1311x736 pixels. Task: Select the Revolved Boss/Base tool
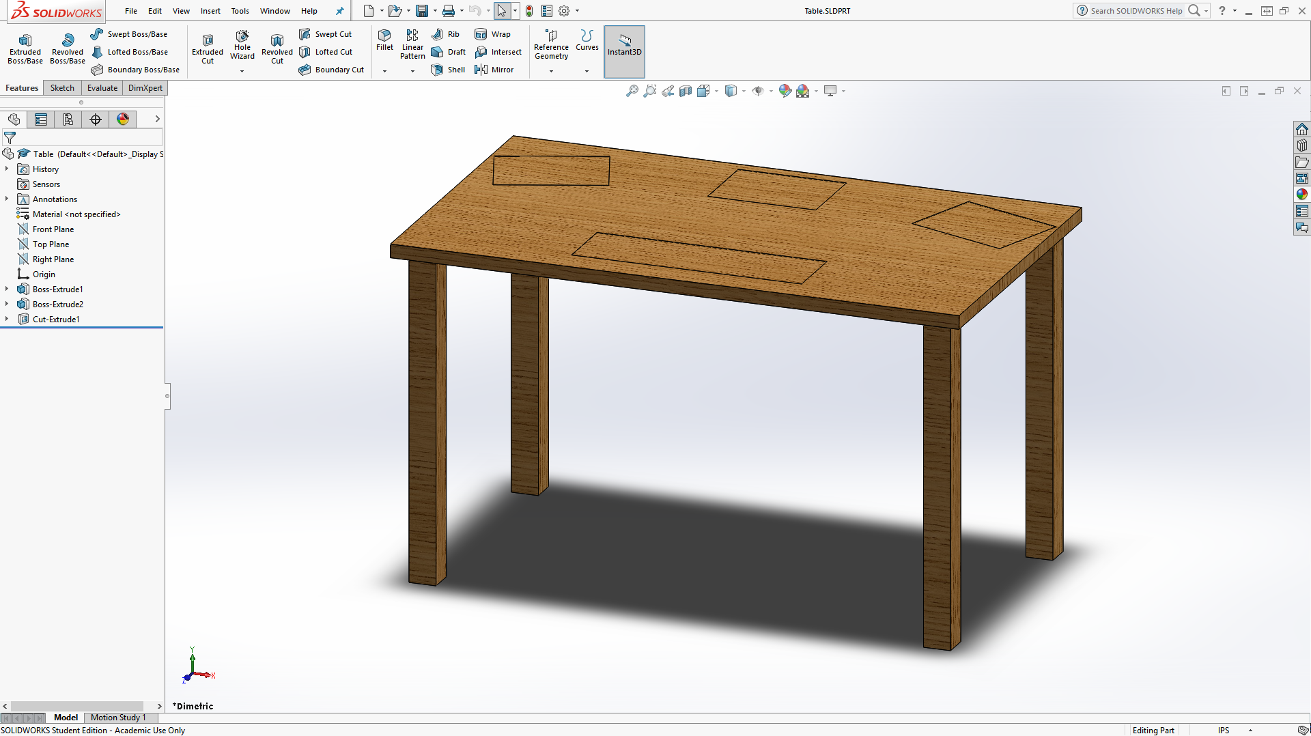tap(68, 48)
